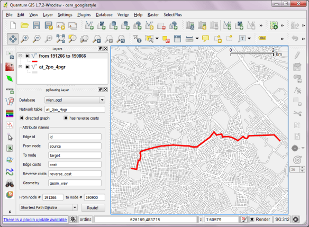Click the green polygon icon in left sidebar
309x227 pixels.
point(10,78)
